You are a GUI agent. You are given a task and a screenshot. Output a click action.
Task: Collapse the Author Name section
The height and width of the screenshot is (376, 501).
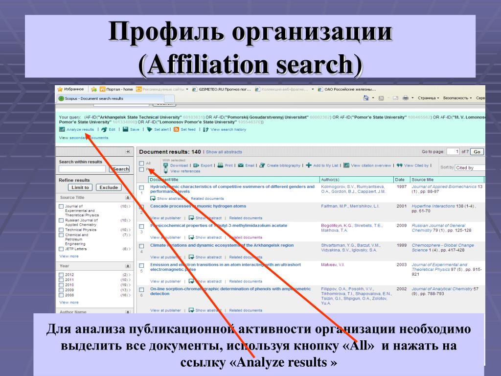pos(128,312)
